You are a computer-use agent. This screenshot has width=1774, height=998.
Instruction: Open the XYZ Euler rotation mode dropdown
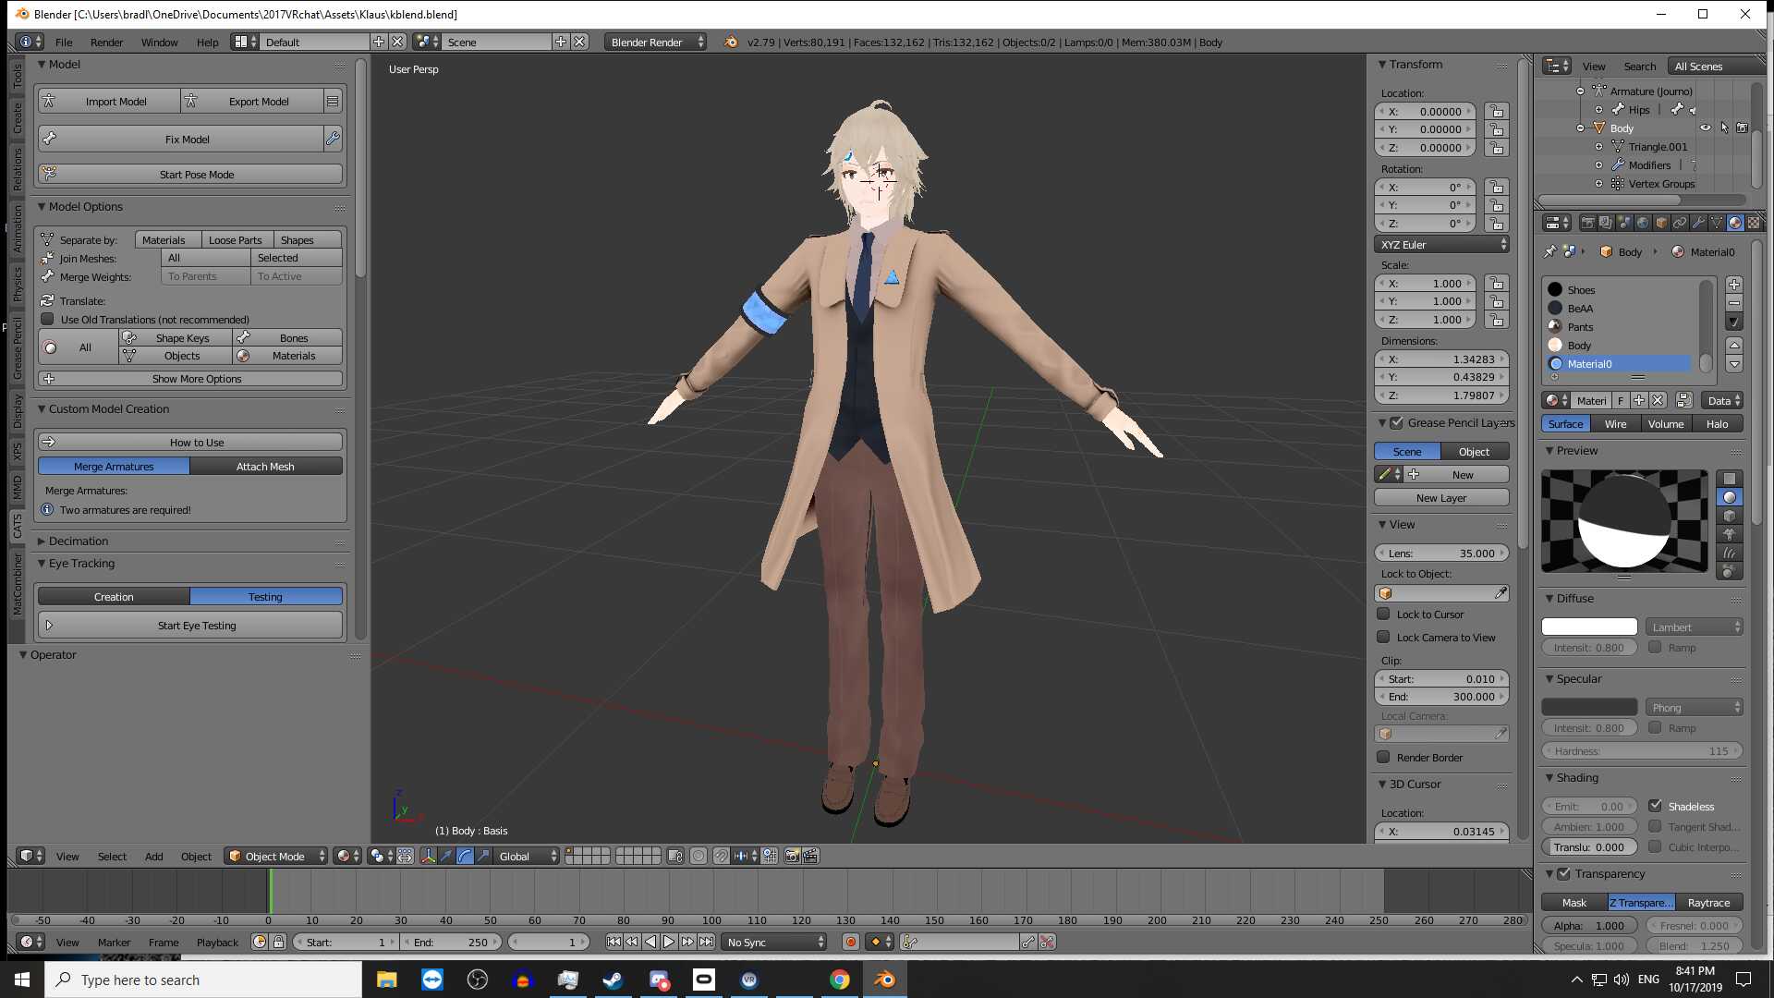[x=1441, y=245]
